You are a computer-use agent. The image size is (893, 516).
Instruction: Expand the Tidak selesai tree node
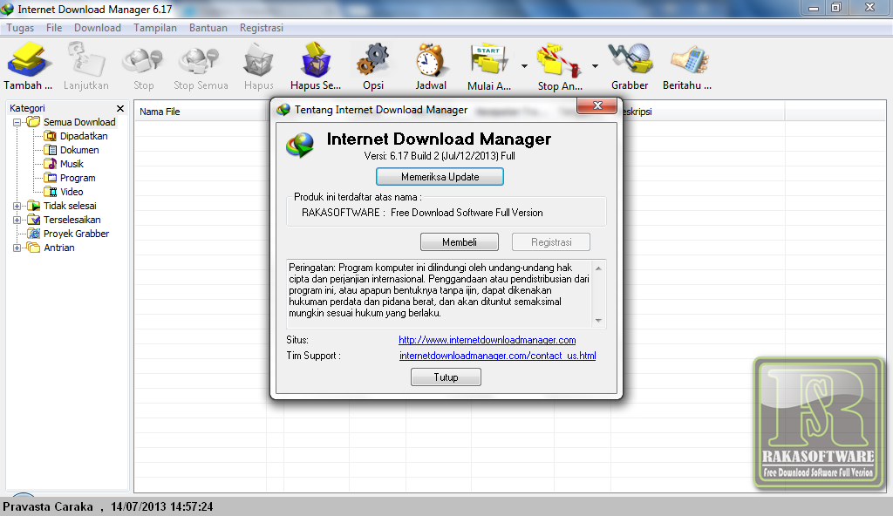tap(17, 207)
